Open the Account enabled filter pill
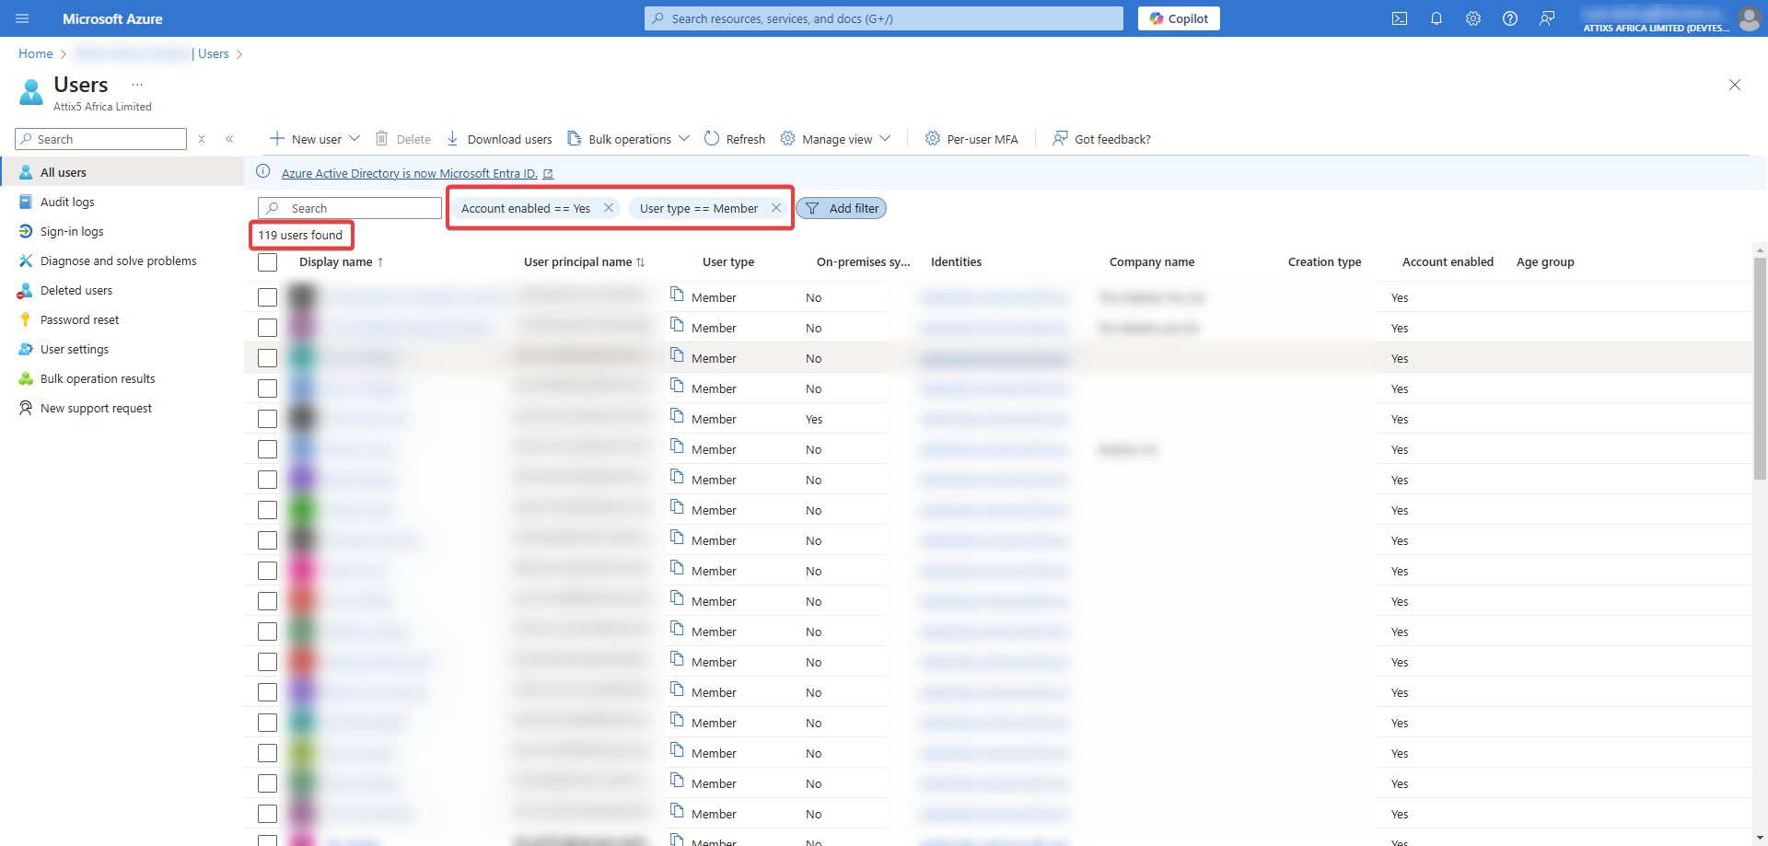 click(x=526, y=208)
